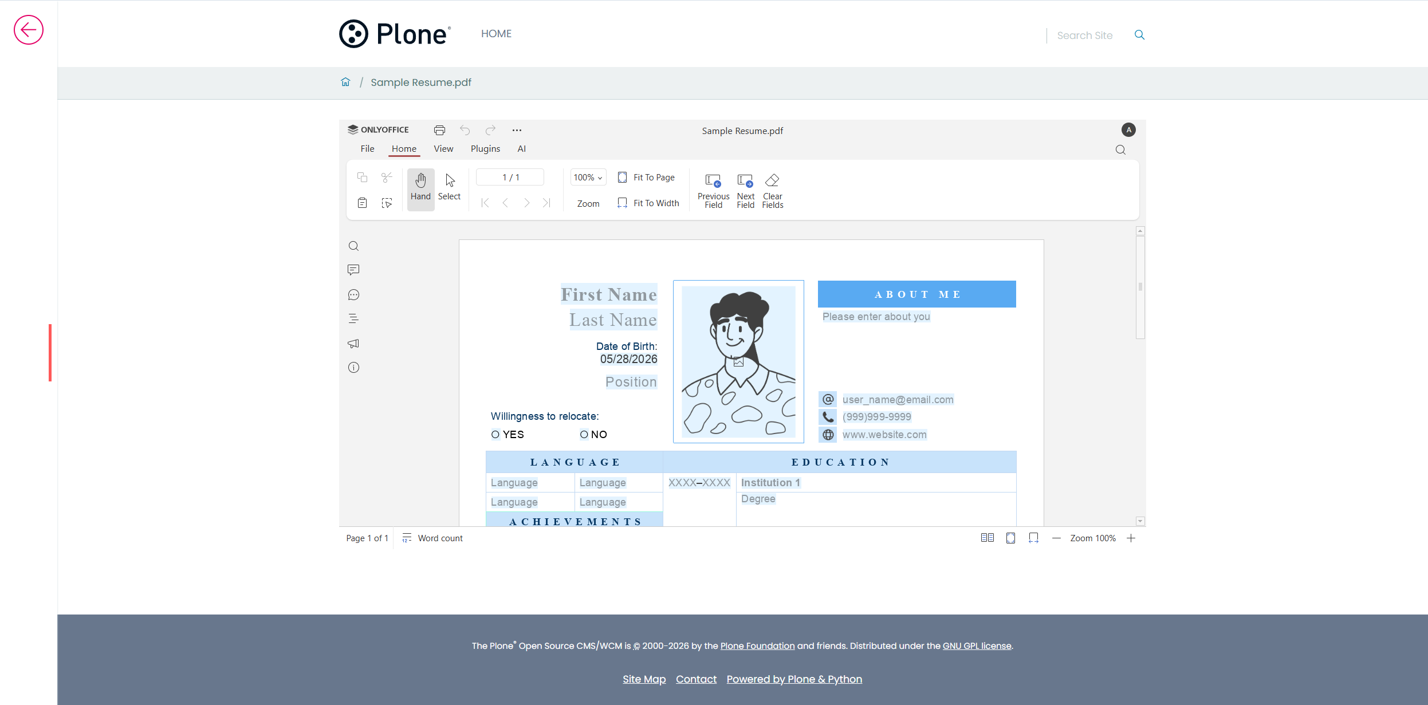1428x705 pixels.
Task: Click the Contact footer link
Action: (696, 679)
